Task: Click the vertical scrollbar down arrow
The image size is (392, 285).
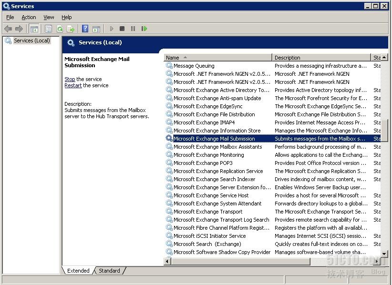Action: coord(384,253)
